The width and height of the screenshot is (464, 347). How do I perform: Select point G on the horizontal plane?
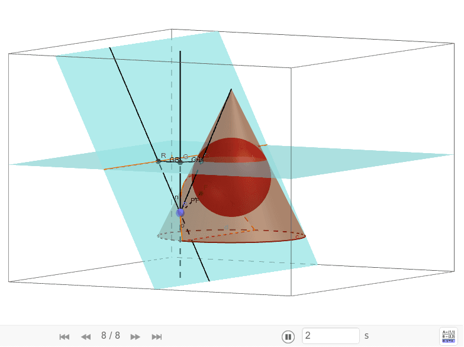tap(180, 162)
